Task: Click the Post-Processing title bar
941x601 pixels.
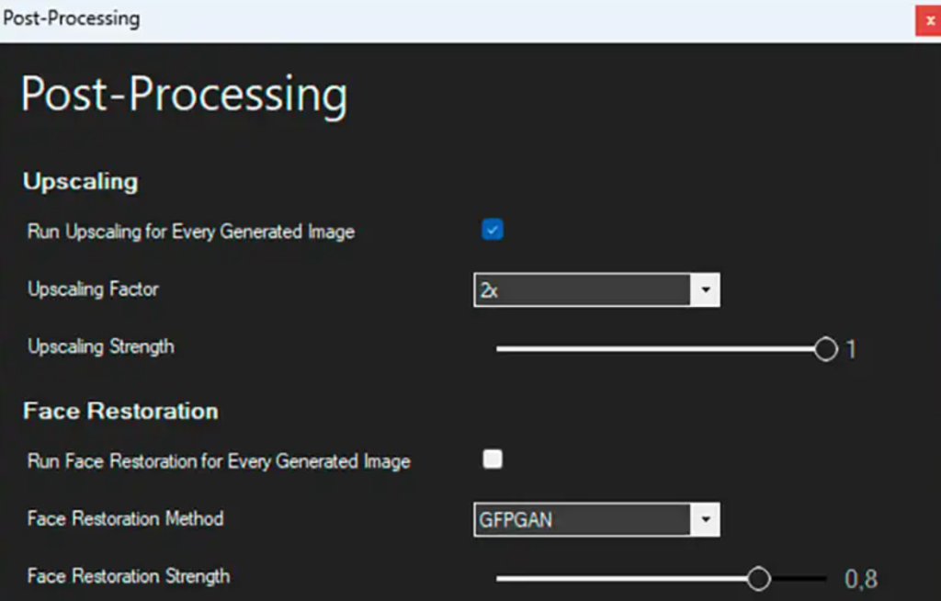Action: click(368, 18)
